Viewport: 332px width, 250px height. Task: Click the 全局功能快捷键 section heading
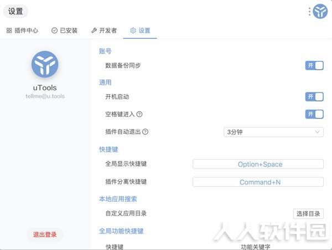pyautogui.click(x=121, y=231)
